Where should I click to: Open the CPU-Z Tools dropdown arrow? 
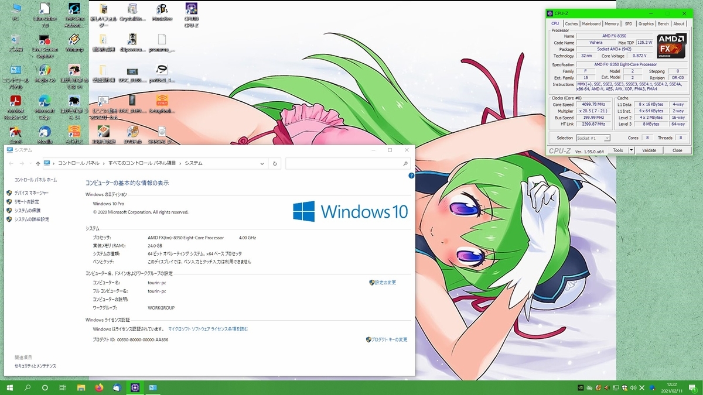pyautogui.click(x=632, y=150)
